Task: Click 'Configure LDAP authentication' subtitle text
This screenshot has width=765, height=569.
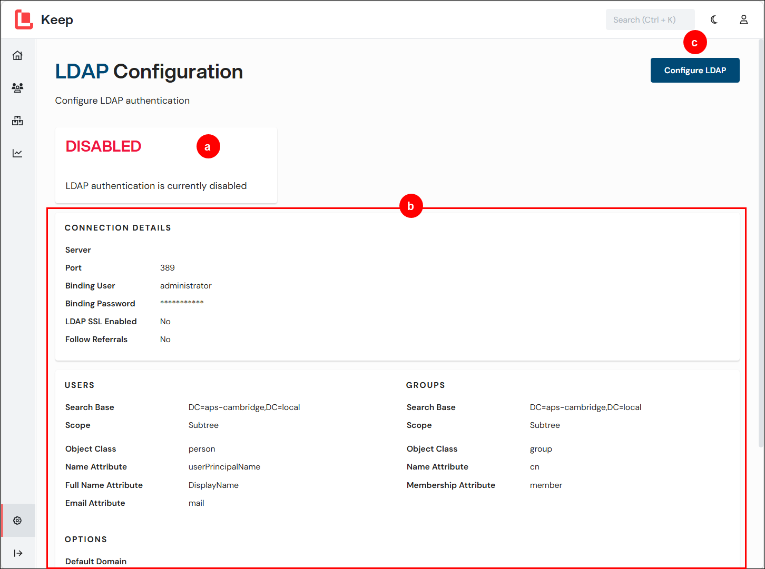Action: 122,101
